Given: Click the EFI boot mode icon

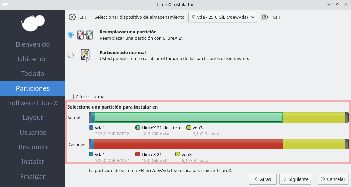Looking at the screenshot, I should pyautogui.click(x=72, y=17).
